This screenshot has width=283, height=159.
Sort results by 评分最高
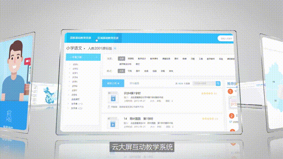(x=134, y=83)
